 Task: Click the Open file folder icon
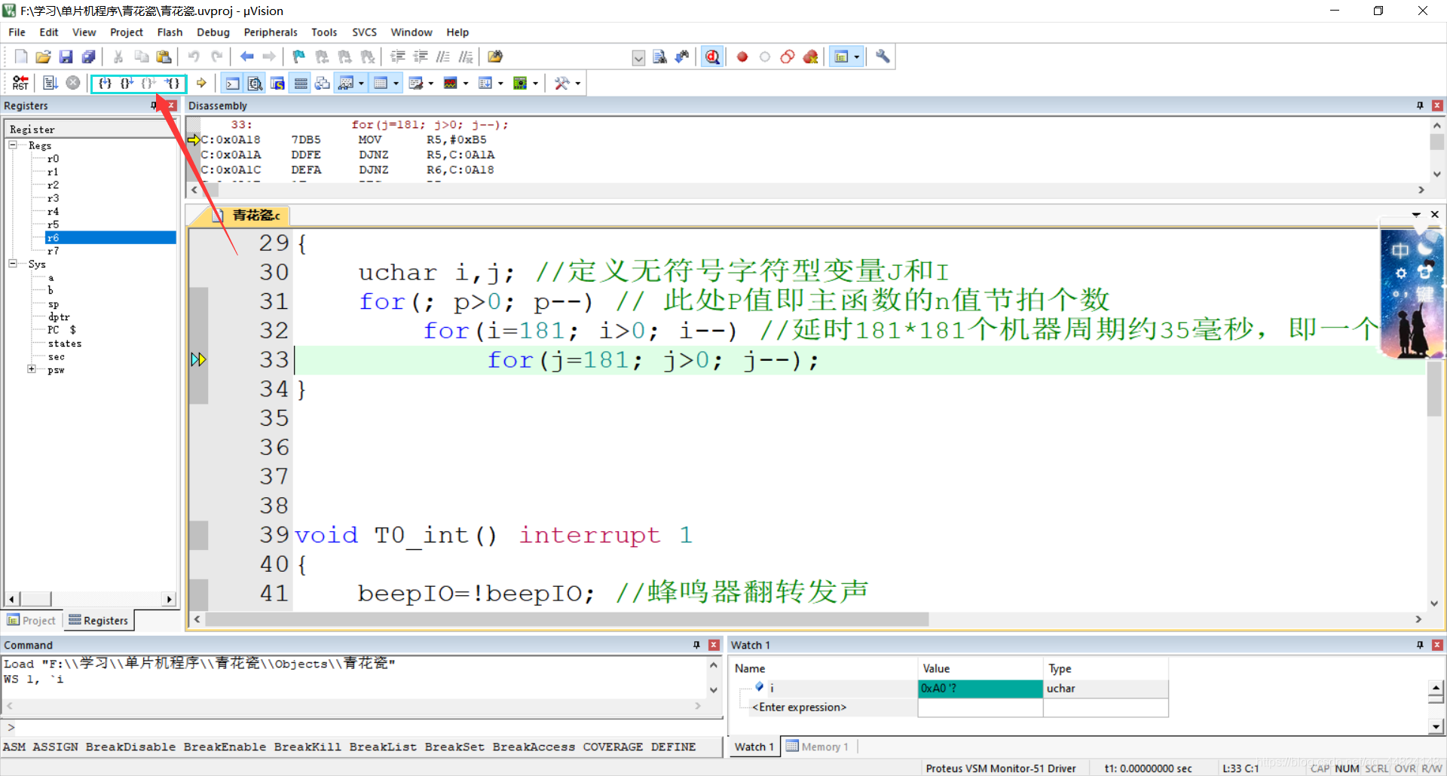tap(43, 57)
